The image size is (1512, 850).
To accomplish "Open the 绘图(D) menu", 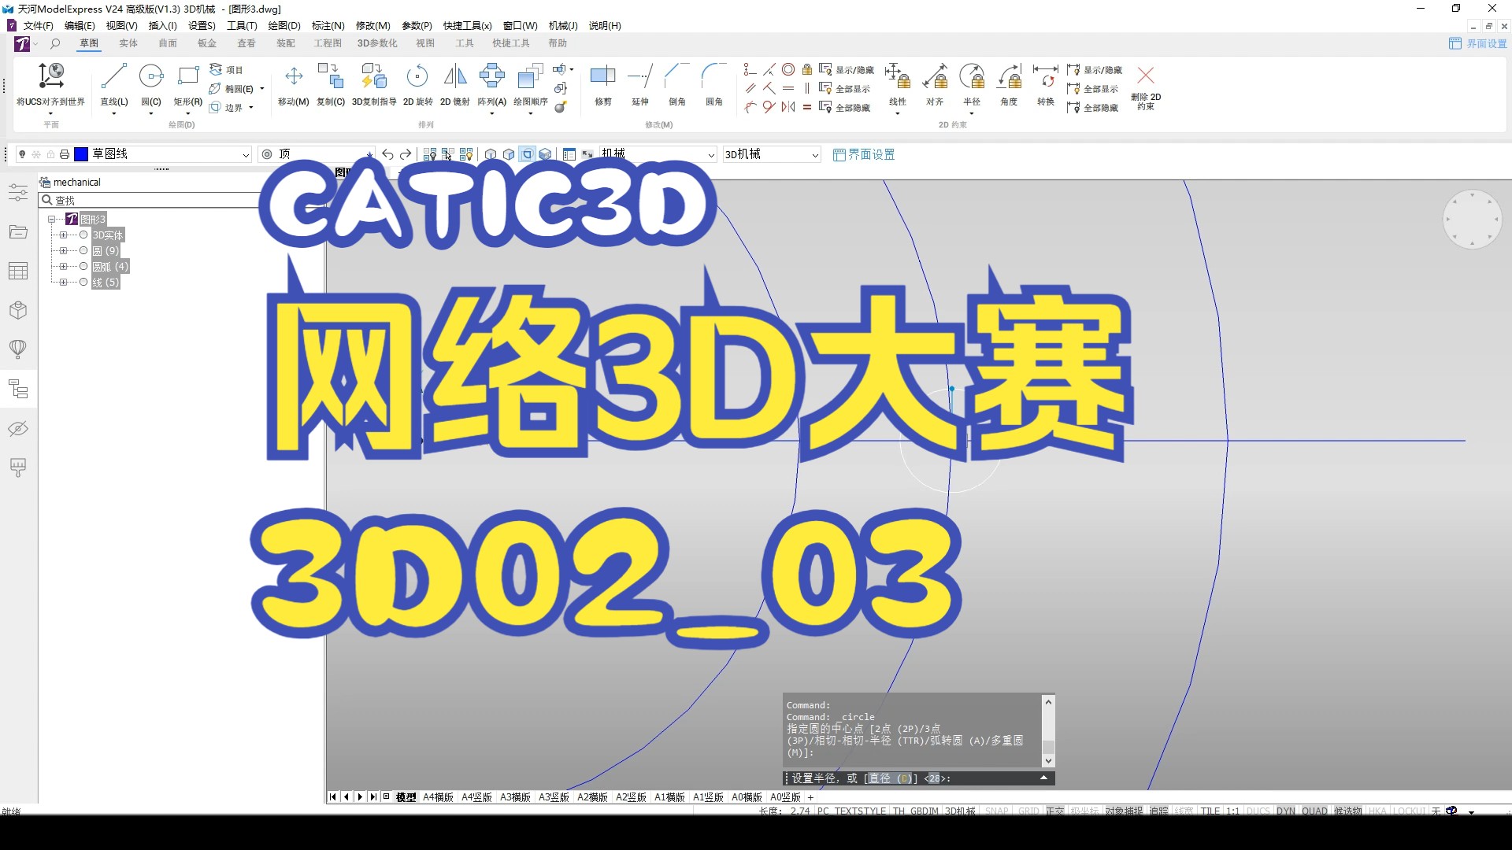I will click(284, 26).
